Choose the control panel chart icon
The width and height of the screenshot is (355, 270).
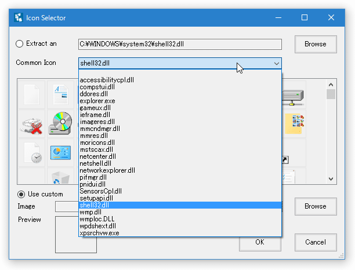tap(61, 153)
